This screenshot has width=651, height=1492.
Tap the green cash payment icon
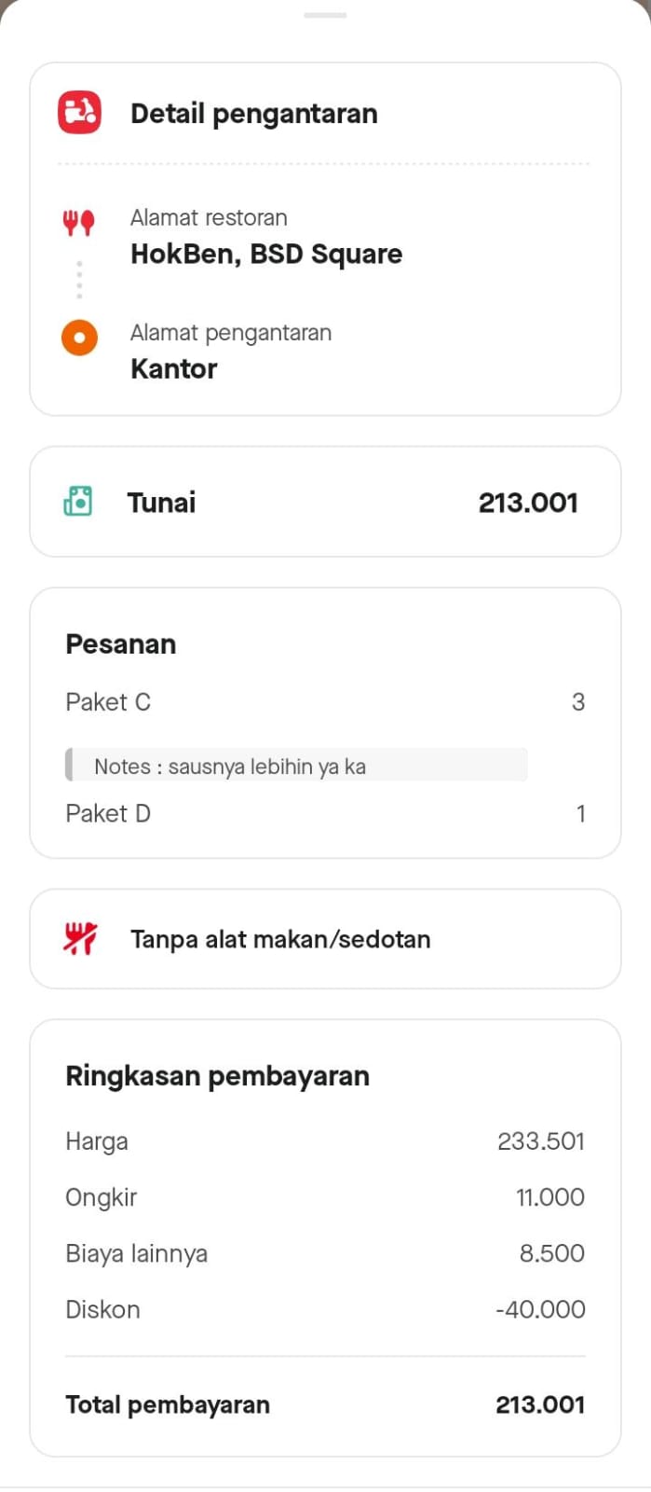click(78, 502)
